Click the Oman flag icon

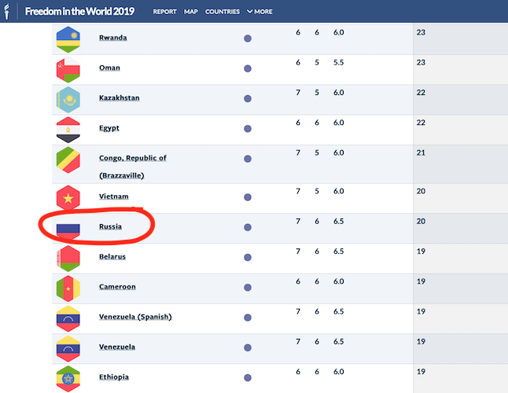pyautogui.click(x=68, y=69)
